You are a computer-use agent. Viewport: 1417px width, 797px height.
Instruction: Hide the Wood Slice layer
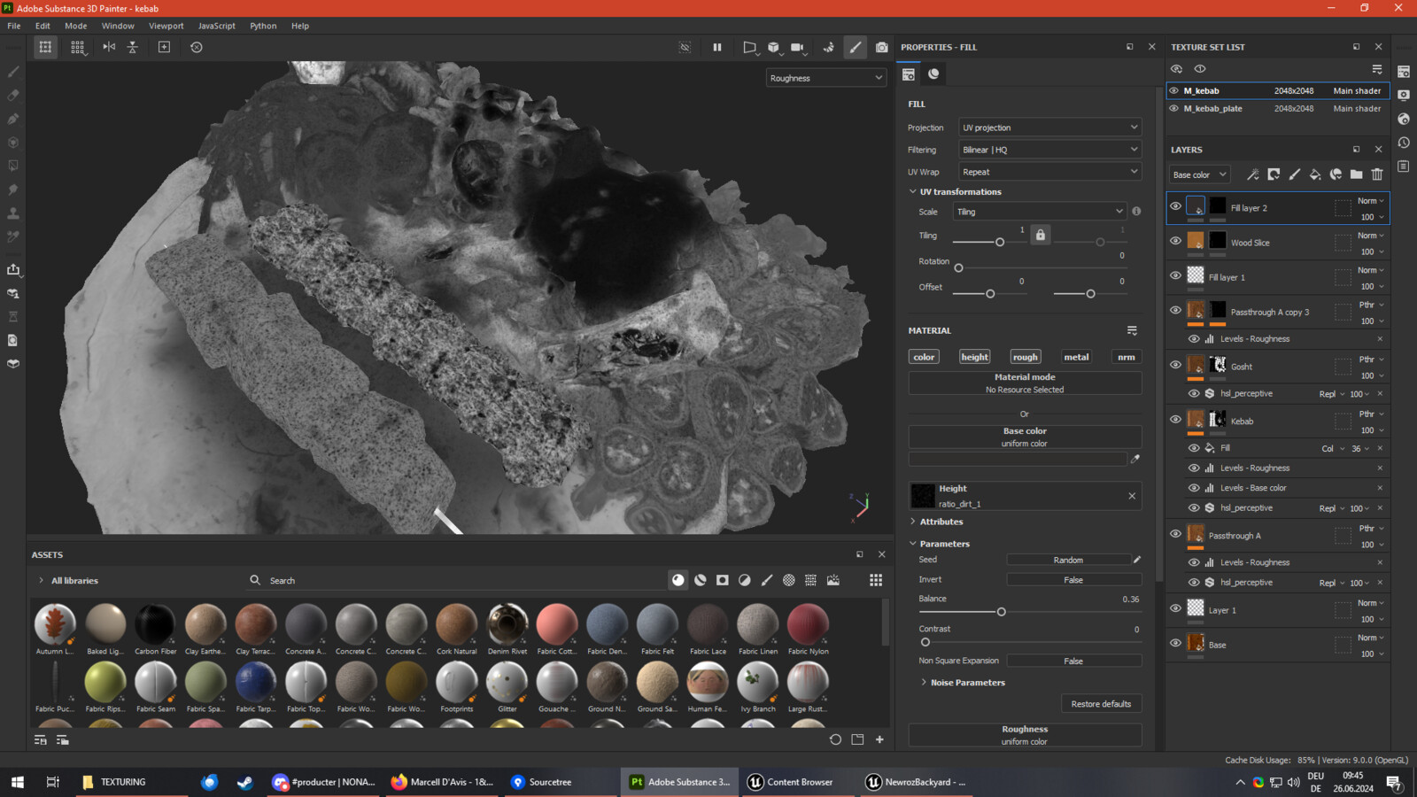(1176, 241)
